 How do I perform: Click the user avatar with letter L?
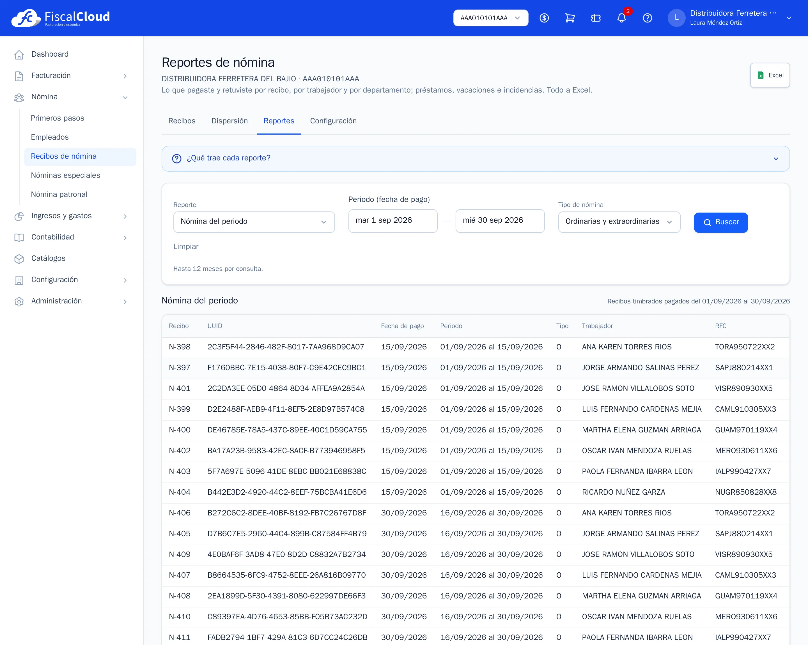tap(676, 18)
